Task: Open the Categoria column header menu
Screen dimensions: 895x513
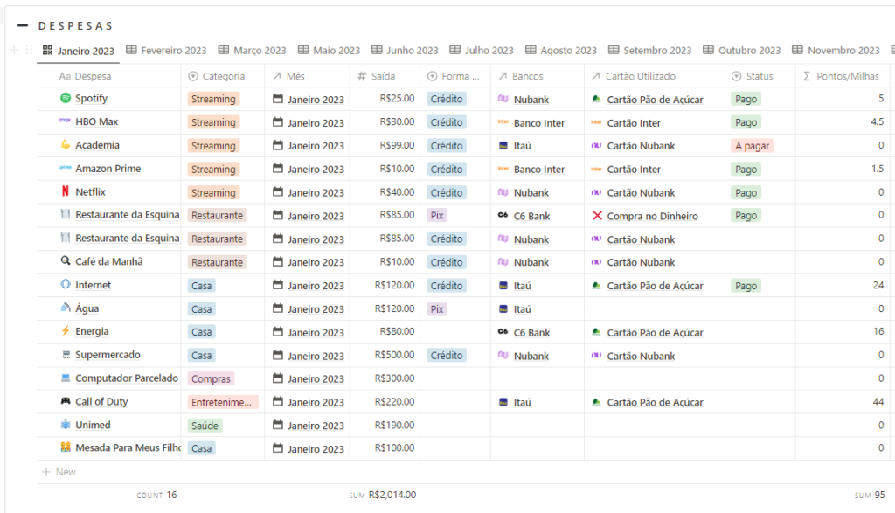Action: pos(223,76)
